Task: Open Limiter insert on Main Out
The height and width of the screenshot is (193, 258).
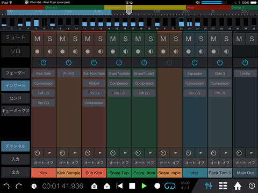Action: click(x=245, y=73)
